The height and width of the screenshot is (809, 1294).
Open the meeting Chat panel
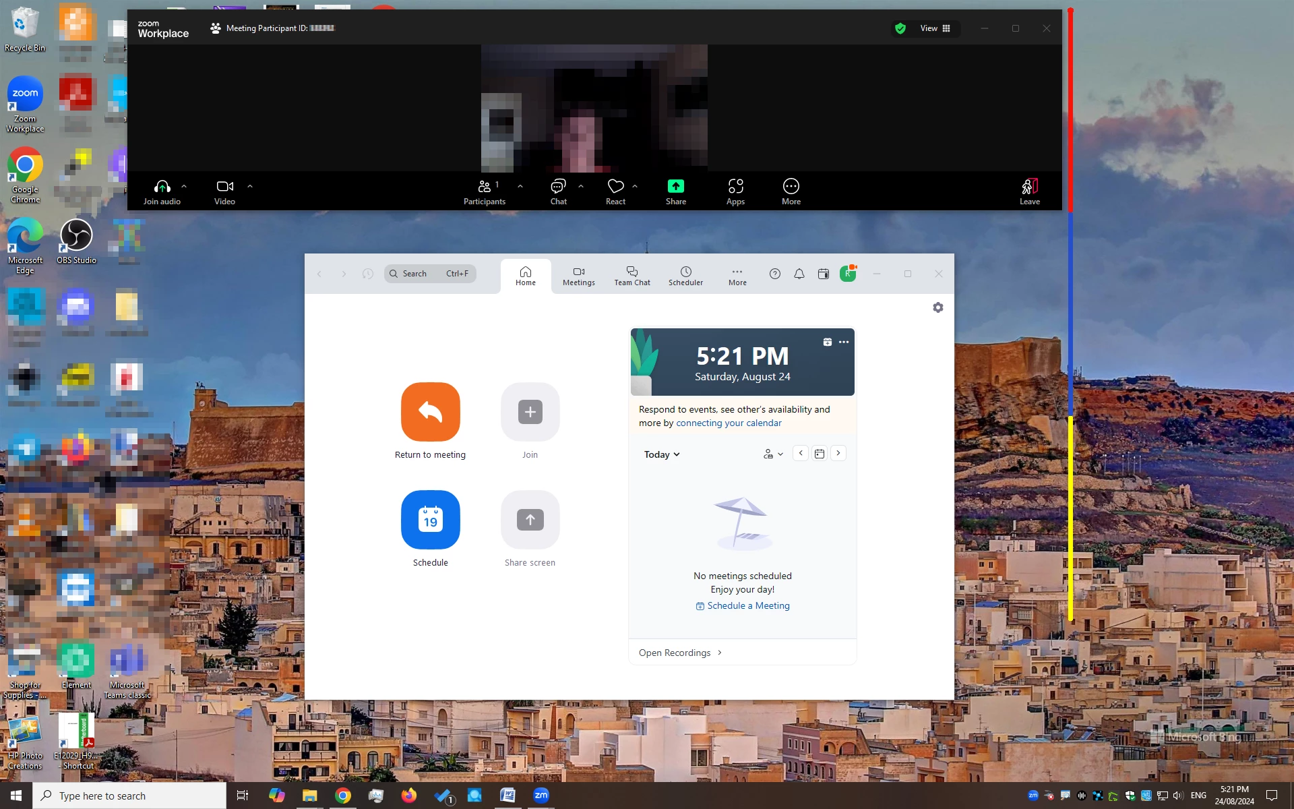[x=558, y=187]
